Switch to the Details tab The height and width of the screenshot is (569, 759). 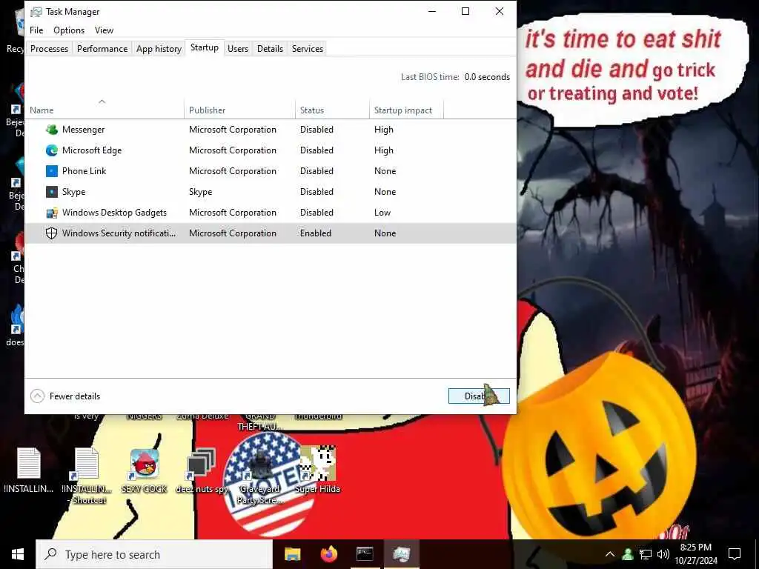pos(270,49)
